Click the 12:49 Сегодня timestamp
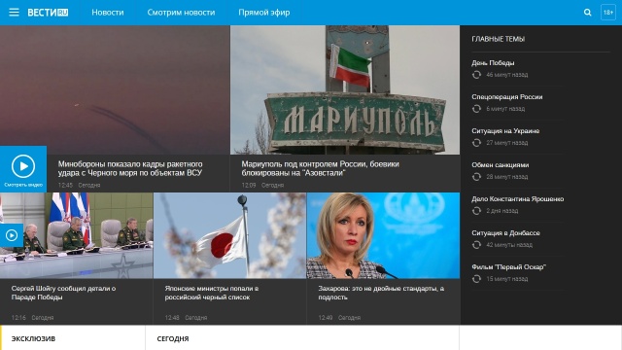622x350 pixels. tap(339, 318)
